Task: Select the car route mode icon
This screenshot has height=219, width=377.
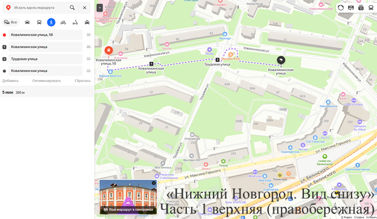Action: tap(27, 22)
